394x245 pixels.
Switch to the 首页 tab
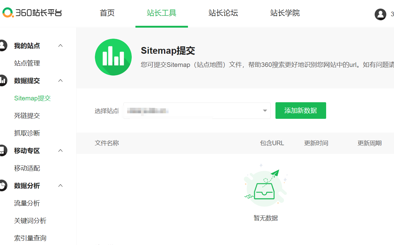pos(107,14)
